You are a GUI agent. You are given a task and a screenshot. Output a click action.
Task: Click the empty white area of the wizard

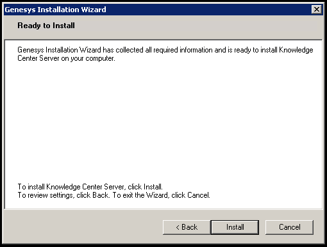click(163, 122)
